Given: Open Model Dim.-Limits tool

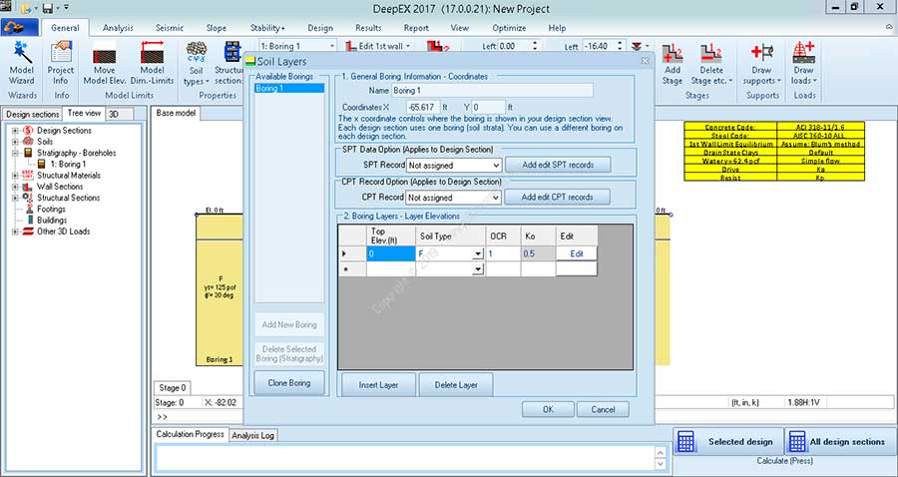Looking at the screenshot, I should [x=152, y=62].
